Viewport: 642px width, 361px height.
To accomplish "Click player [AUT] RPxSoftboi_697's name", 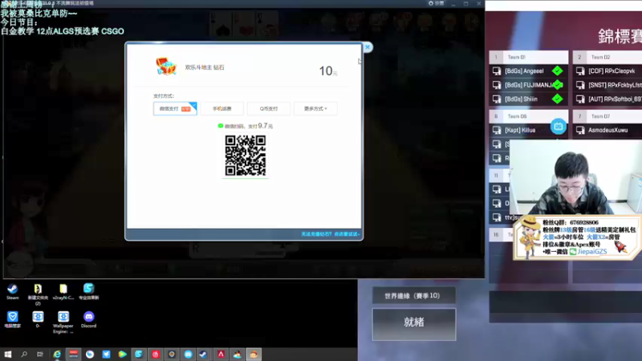I will (615, 99).
